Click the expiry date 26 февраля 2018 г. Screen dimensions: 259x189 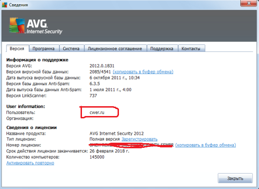pyautogui.click(x=109, y=151)
